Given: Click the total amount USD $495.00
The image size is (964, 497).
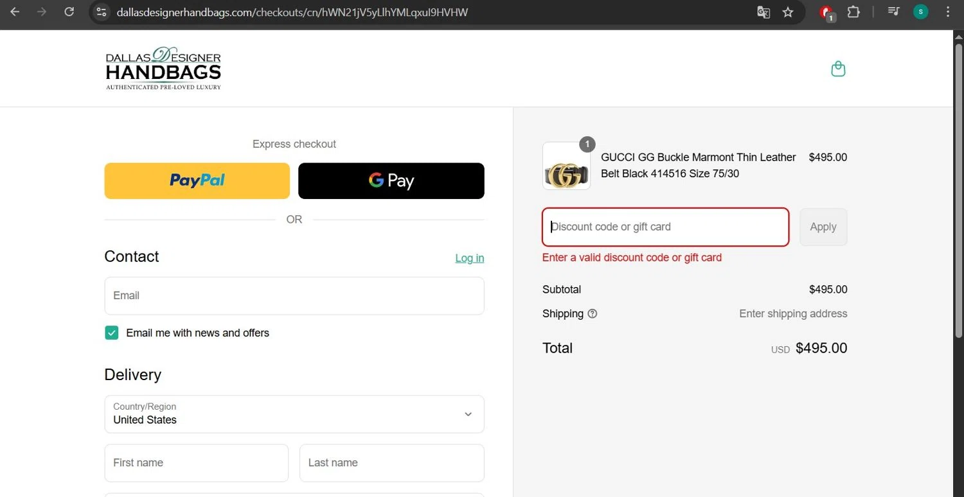Looking at the screenshot, I should click(809, 349).
